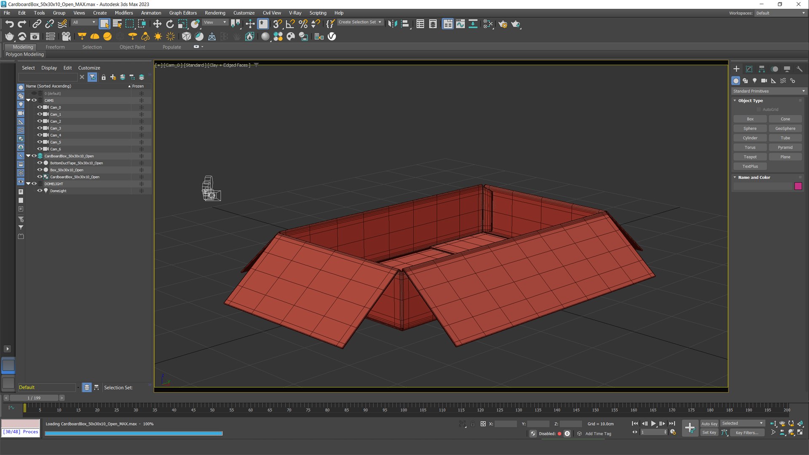The image size is (809, 455).
Task: Switch to the Freeform ribbon tab
Action: (55, 47)
